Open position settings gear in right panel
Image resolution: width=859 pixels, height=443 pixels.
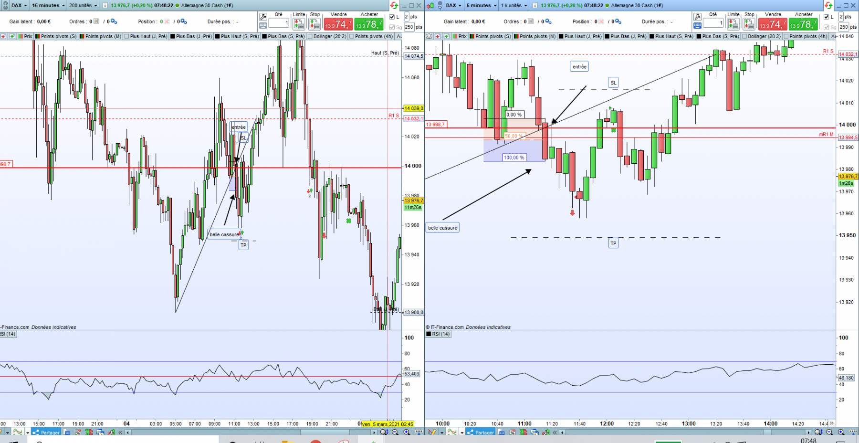618,21
